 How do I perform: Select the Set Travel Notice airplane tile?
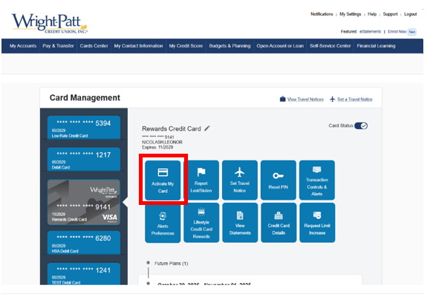point(240,180)
